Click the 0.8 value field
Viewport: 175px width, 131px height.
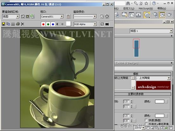pyautogui.click(x=126, y=121)
